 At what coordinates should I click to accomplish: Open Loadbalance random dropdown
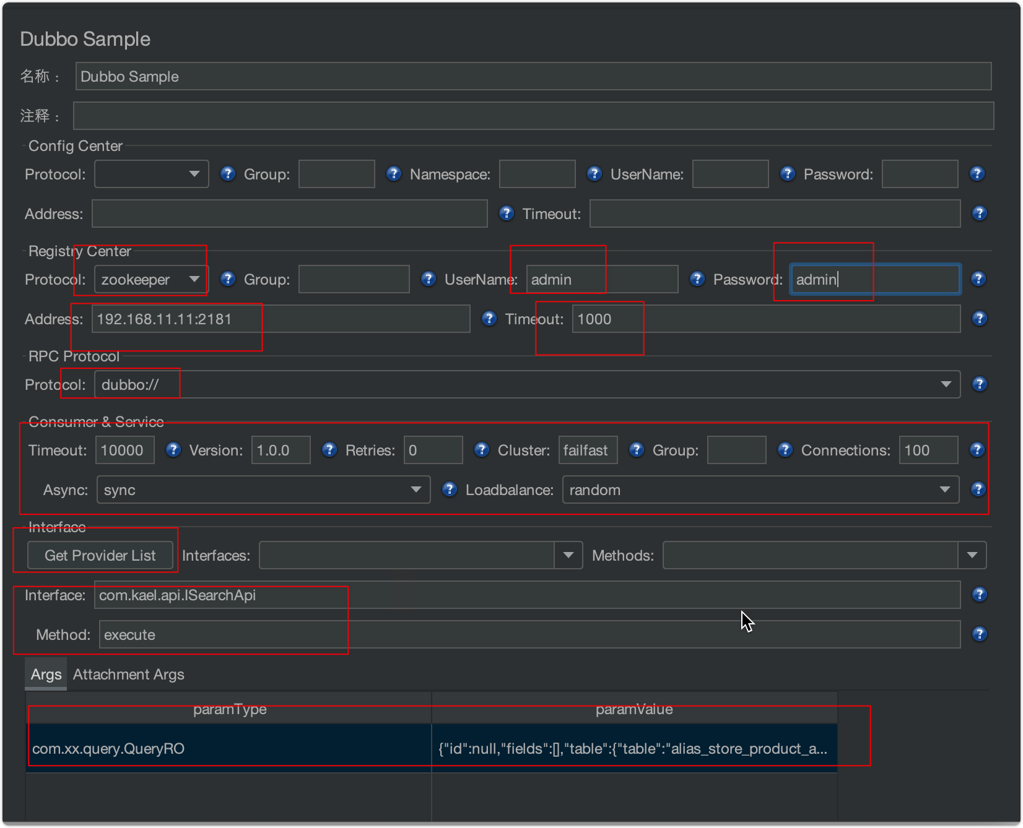(761, 489)
